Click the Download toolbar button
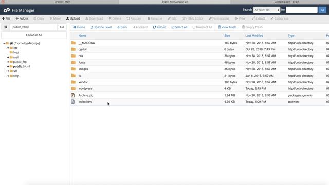Viewport: 329px width, 185px height. pos(94,18)
